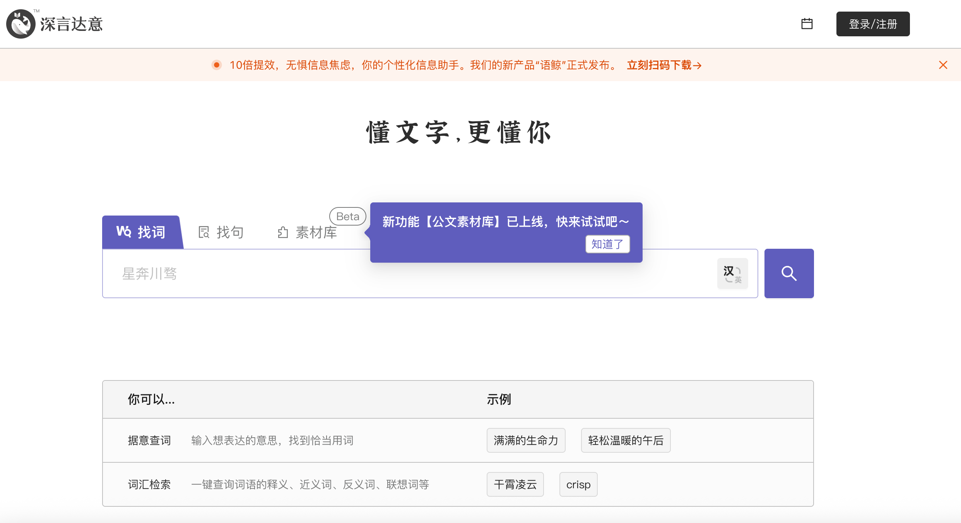Click the X to close the banner
Image resolution: width=961 pixels, height=523 pixels.
point(943,65)
